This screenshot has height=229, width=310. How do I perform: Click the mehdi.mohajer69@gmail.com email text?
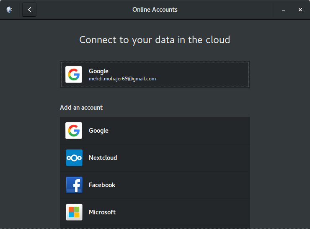coord(122,79)
